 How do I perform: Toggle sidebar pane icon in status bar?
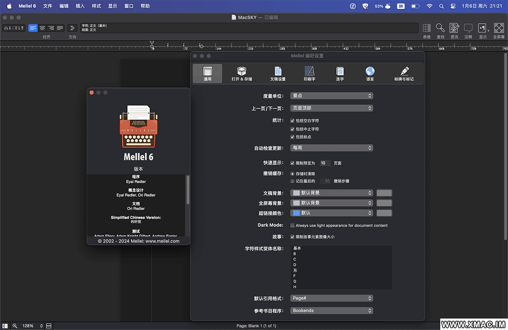coord(5,326)
